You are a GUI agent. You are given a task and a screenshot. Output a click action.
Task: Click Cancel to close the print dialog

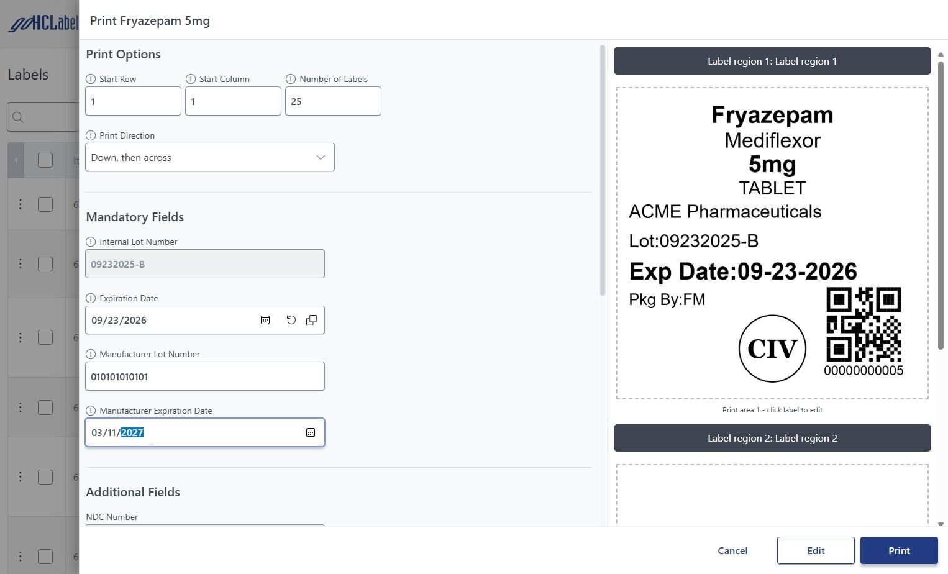coord(732,550)
